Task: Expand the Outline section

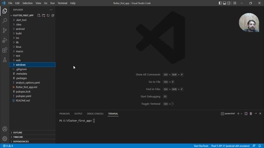Action: (x=32, y=132)
